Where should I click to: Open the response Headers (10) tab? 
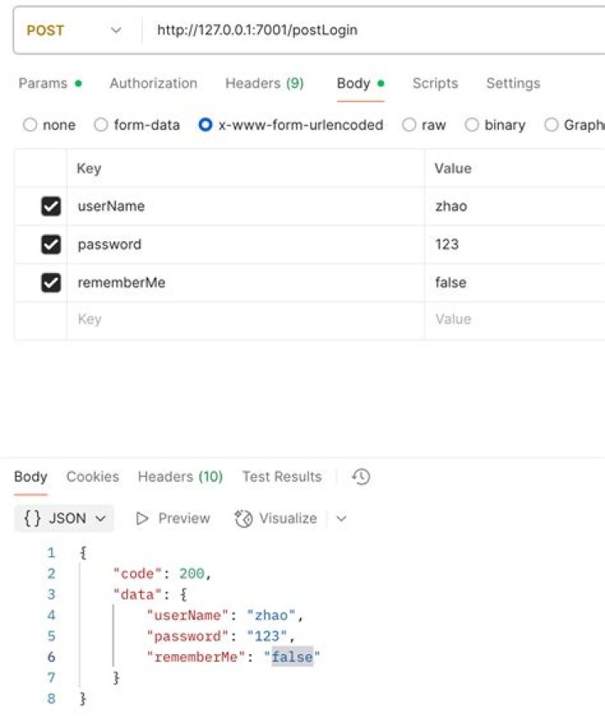point(181,476)
